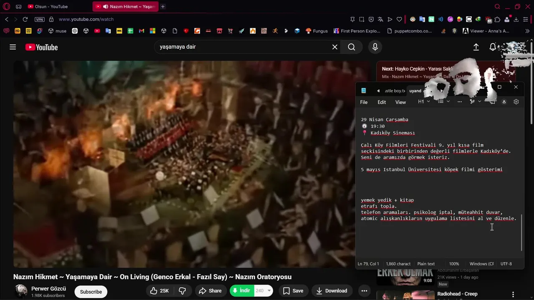Open the YouTube create/upload icon
Screen dimensions: 534x300
476,47
